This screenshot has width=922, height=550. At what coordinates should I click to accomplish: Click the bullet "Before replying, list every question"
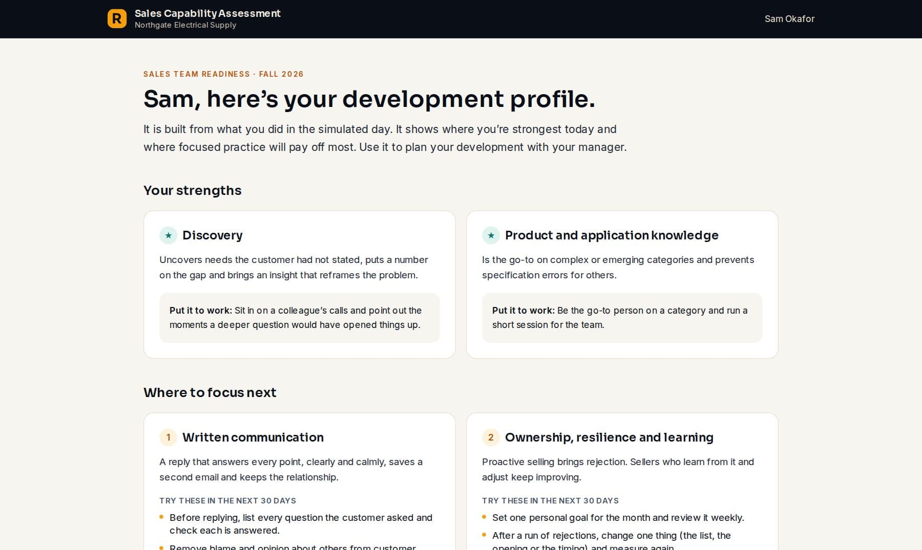pos(301,524)
